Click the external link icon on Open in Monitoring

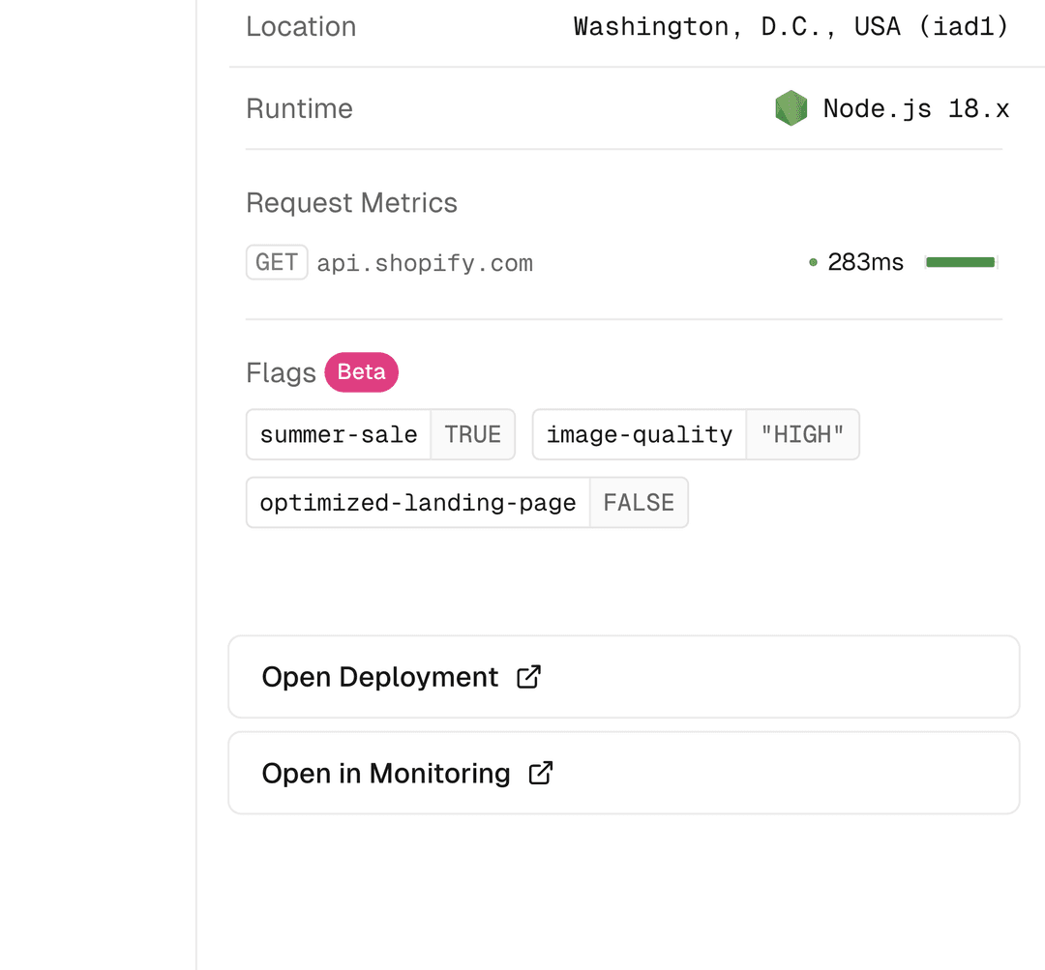[x=541, y=773]
